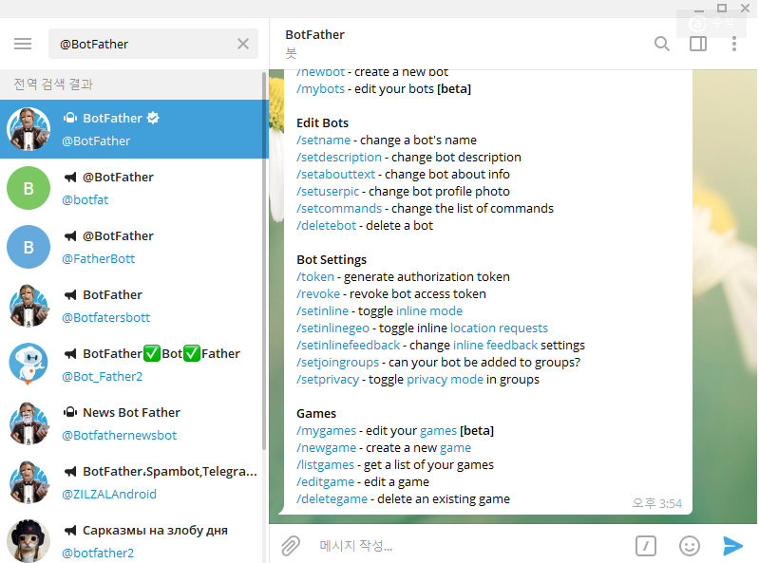Click the /mybots command link
Screen dimensions: 759x563
point(320,89)
